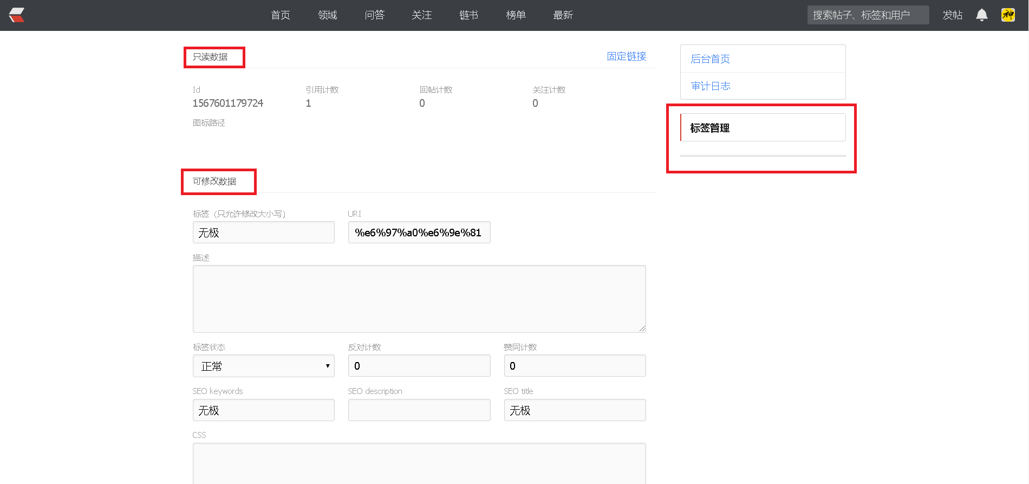The height and width of the screenshot is (484, 1029).
Task: Open the 固定链接 link
Action: coord(627,56)
